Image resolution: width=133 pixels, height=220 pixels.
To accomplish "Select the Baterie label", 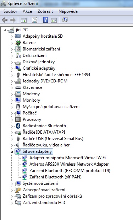I will pyautogui.click(x=29, y=43).
